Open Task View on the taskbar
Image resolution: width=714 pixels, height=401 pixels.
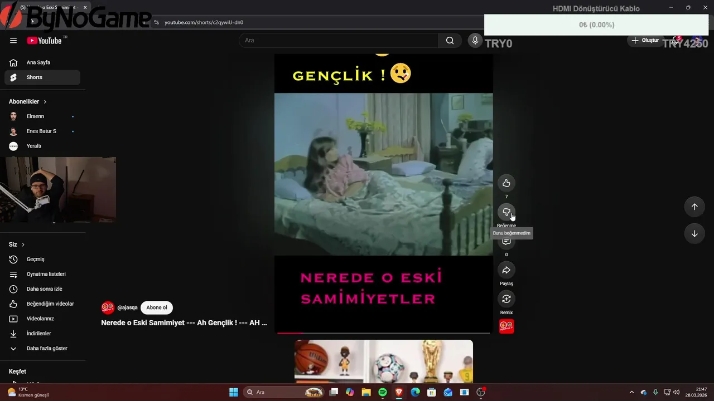(334, 392)
